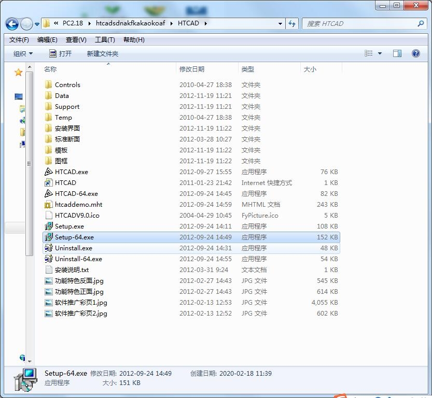
Task: Click htcadsdnakfkakaokoaf breadcrumb segment
Action: (130, 23)
